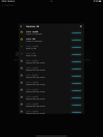The width and height of the screenshot is (103, 137).
Task: Click the NexTran logo icon
Action: click(3, 5)
